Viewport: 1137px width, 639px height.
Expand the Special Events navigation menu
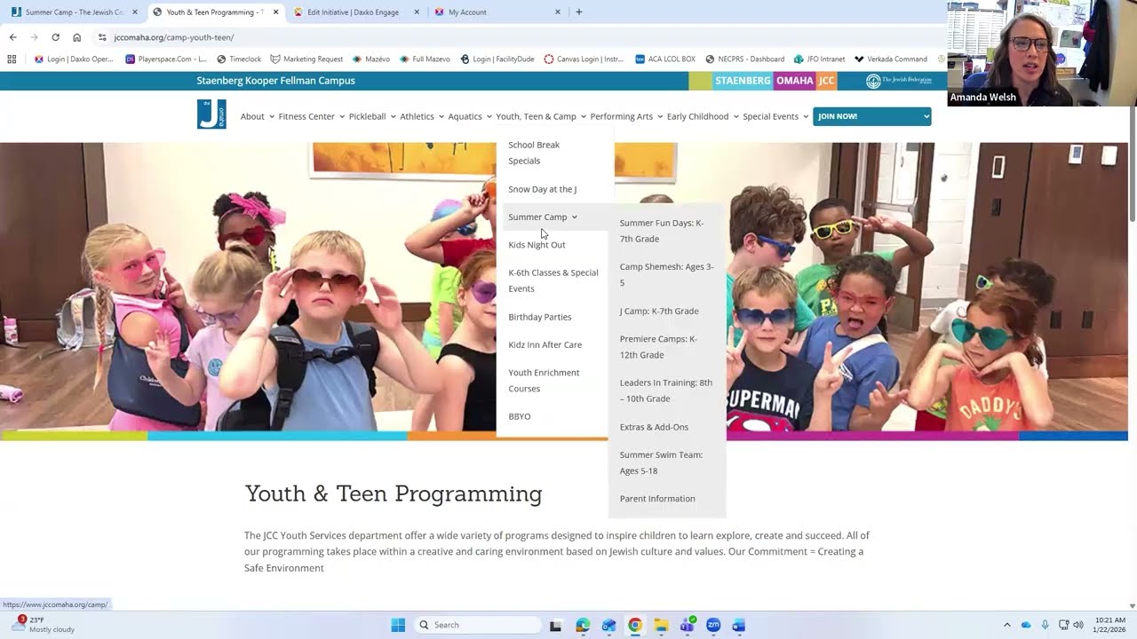coord(775,116)
